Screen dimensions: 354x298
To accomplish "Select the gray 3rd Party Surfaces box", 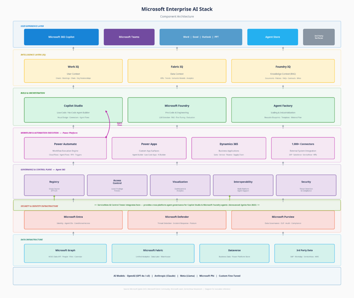I will coord(319,37).
